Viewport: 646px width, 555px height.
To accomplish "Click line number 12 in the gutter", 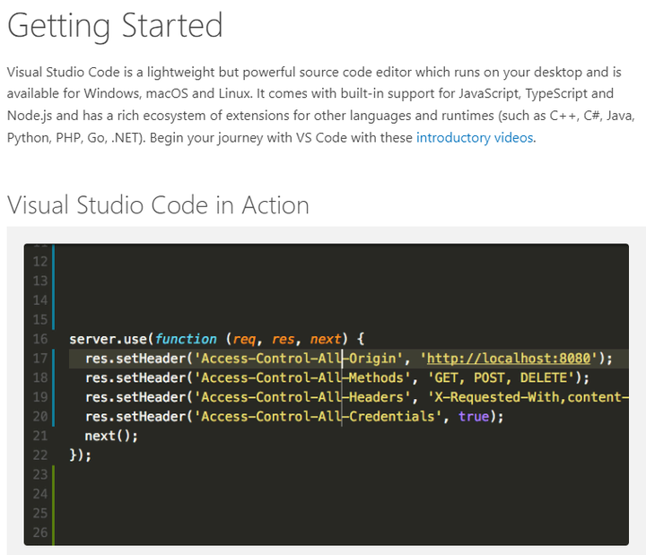I will coord(39,262).
